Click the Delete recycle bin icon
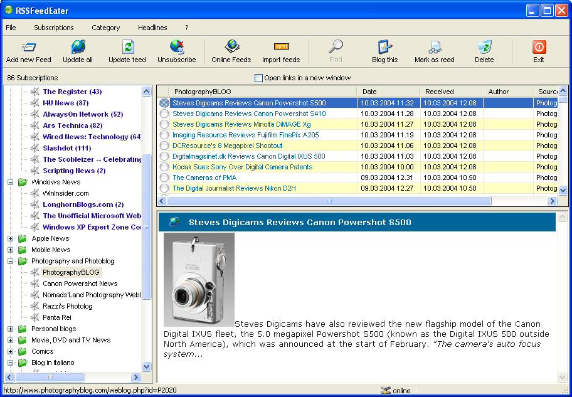Image resolution: width=572 pixels, height=397 pixels. coord(484,47)
